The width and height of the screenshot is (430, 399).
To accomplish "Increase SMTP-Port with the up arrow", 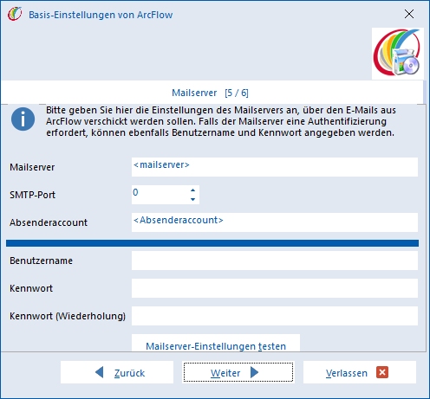I will tap(192, 190).
